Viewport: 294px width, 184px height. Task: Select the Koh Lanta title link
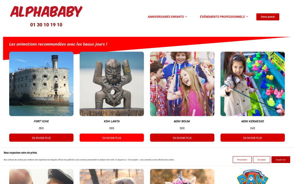(x=112, y=121)
